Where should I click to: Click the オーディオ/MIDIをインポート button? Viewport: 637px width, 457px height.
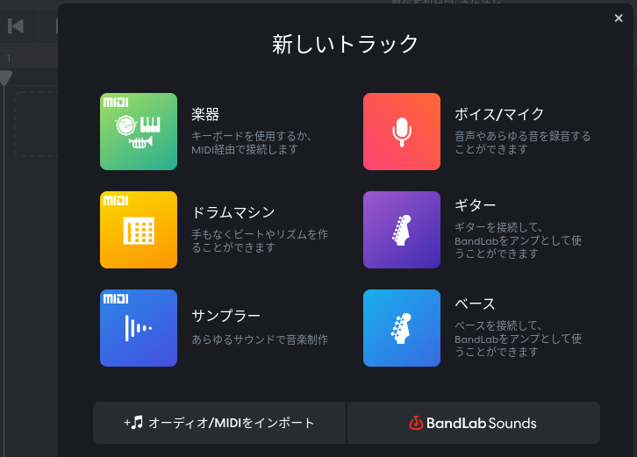[x=219, y=423]
